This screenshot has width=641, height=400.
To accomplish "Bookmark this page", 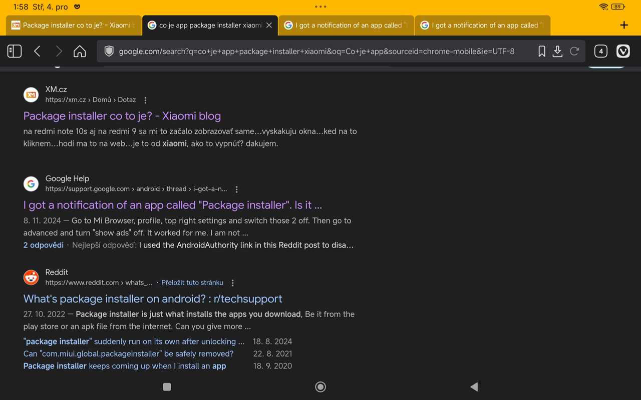I will point(542,51).
